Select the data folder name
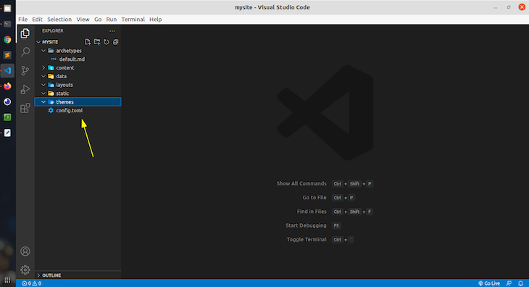 click(x=62, y=76)
